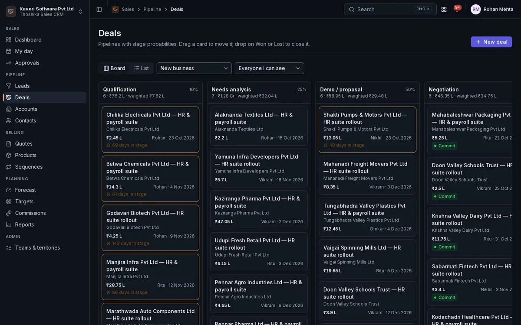
Task: Switch to Board view
Action: point(115,68)
